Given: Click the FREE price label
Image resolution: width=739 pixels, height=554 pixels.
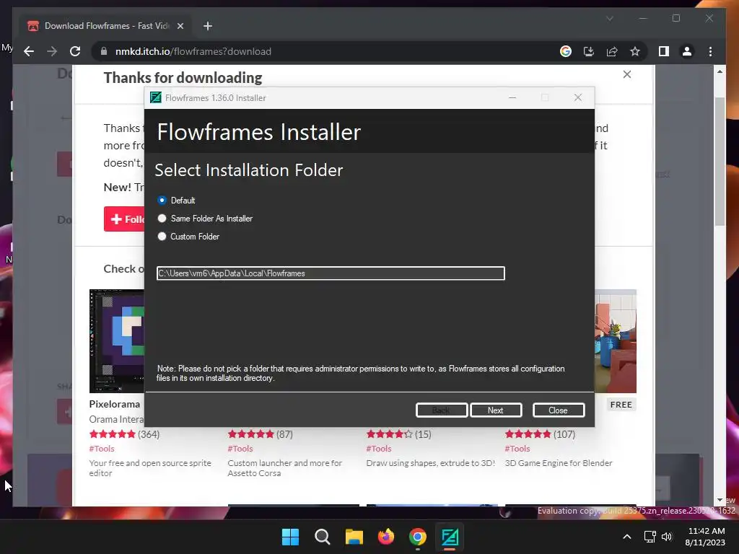Looking at the screenshot, I should tap(621, 405).
